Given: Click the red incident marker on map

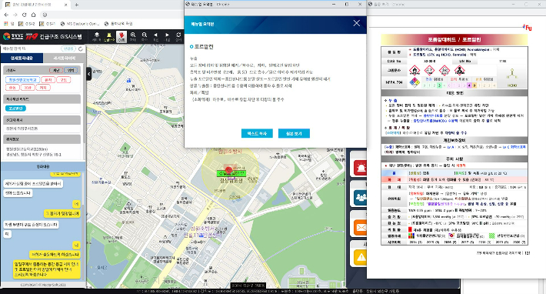Looking at the screenshot, I should 228,170.
